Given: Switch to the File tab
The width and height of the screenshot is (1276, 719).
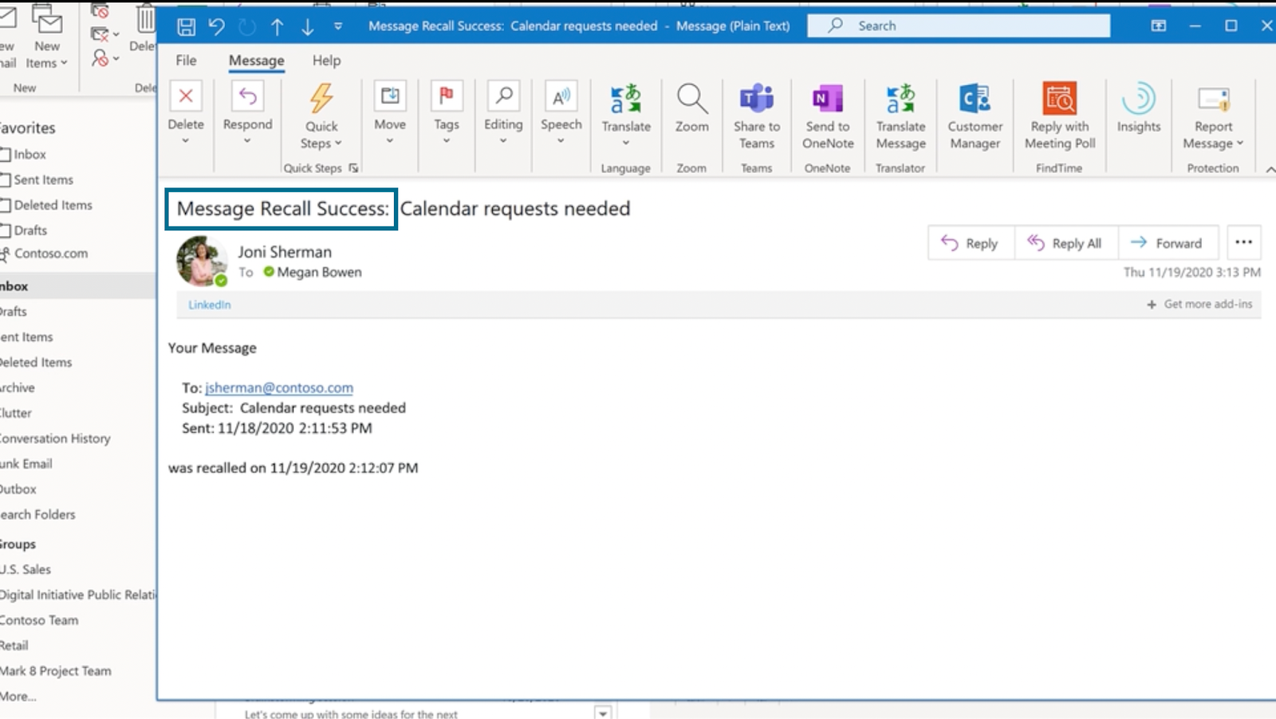Looking at the screenshot, I should (x=185, y=60).
